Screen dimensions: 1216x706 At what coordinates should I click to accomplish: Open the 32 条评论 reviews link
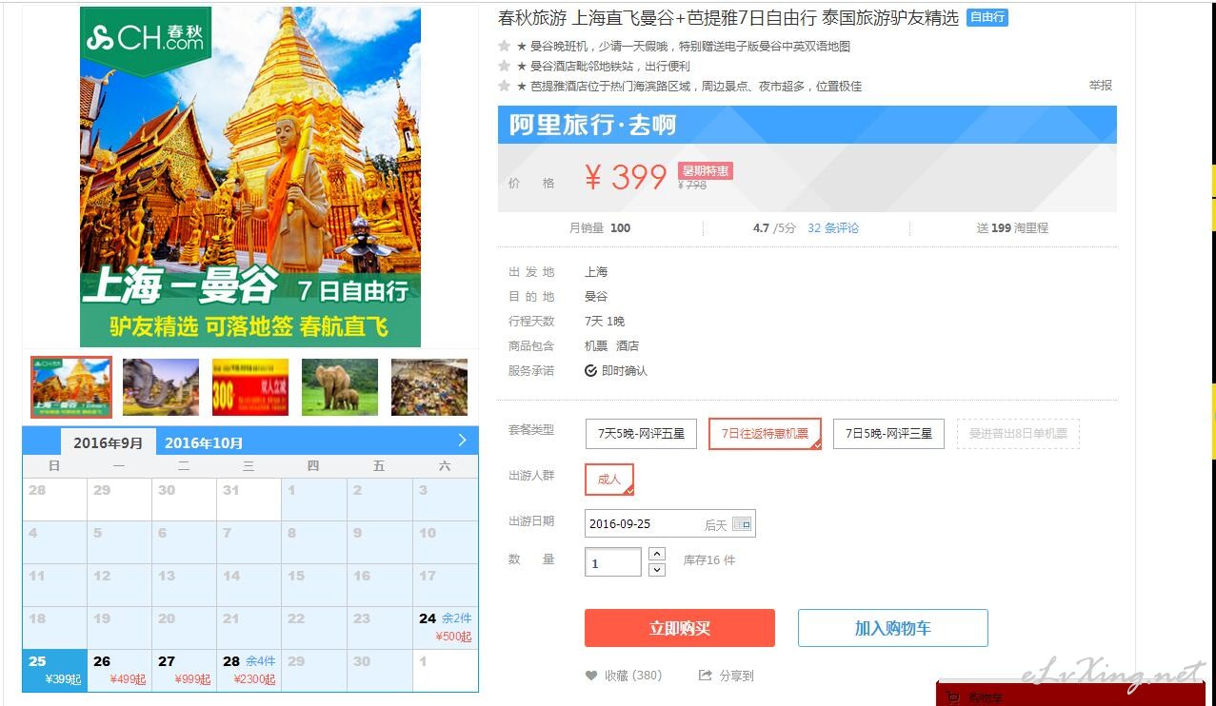[x=833, y=228]
